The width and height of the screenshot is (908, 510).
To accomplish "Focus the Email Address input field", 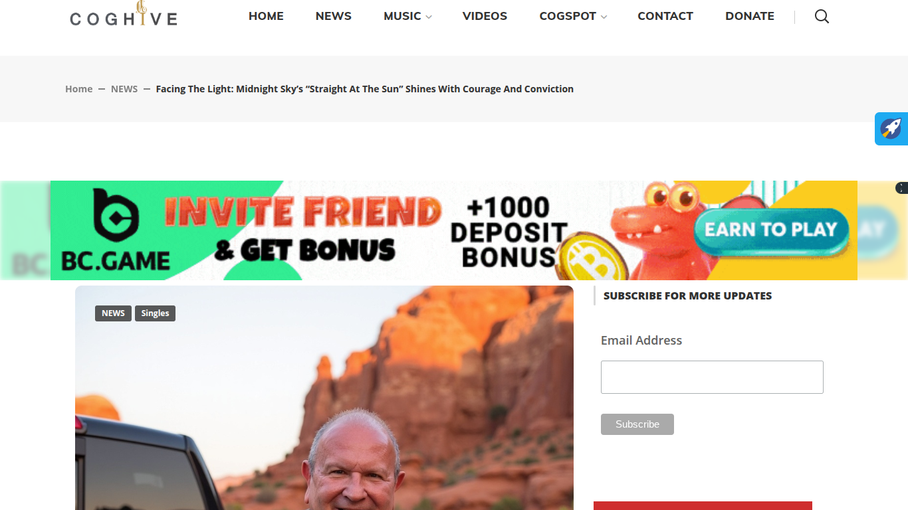I will click(712, 377).
